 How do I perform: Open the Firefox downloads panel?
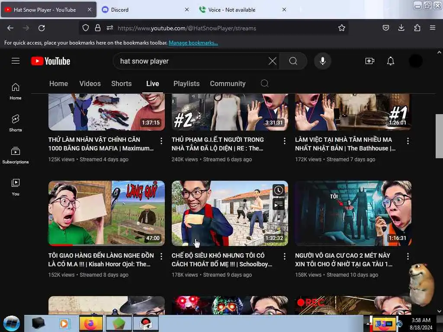pos(401,28)
